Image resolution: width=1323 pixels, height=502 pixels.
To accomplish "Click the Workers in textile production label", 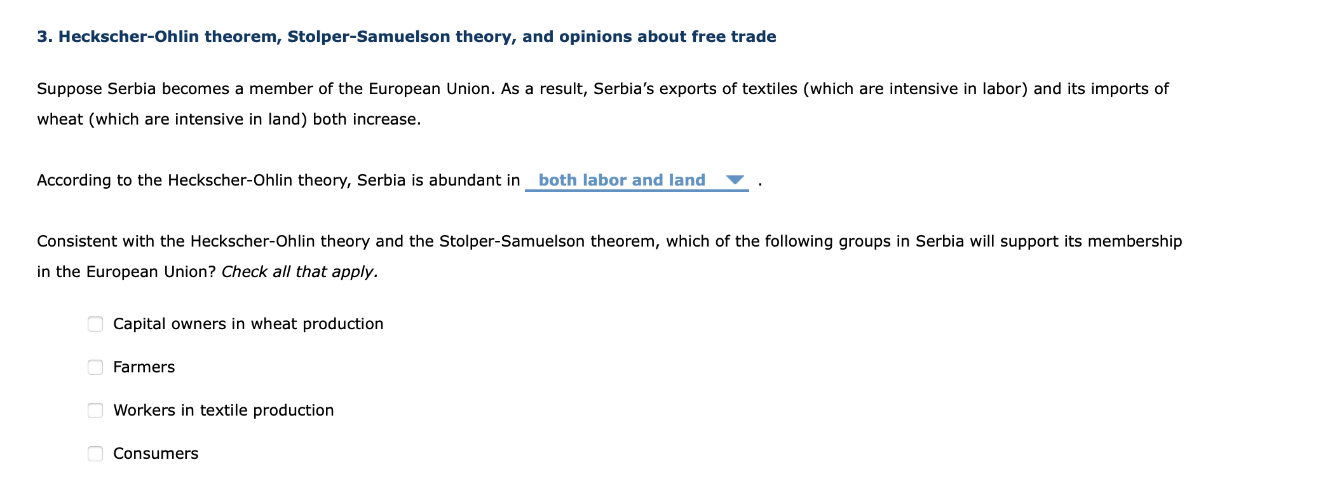I will pyautogui.click(x=224, y=410).
